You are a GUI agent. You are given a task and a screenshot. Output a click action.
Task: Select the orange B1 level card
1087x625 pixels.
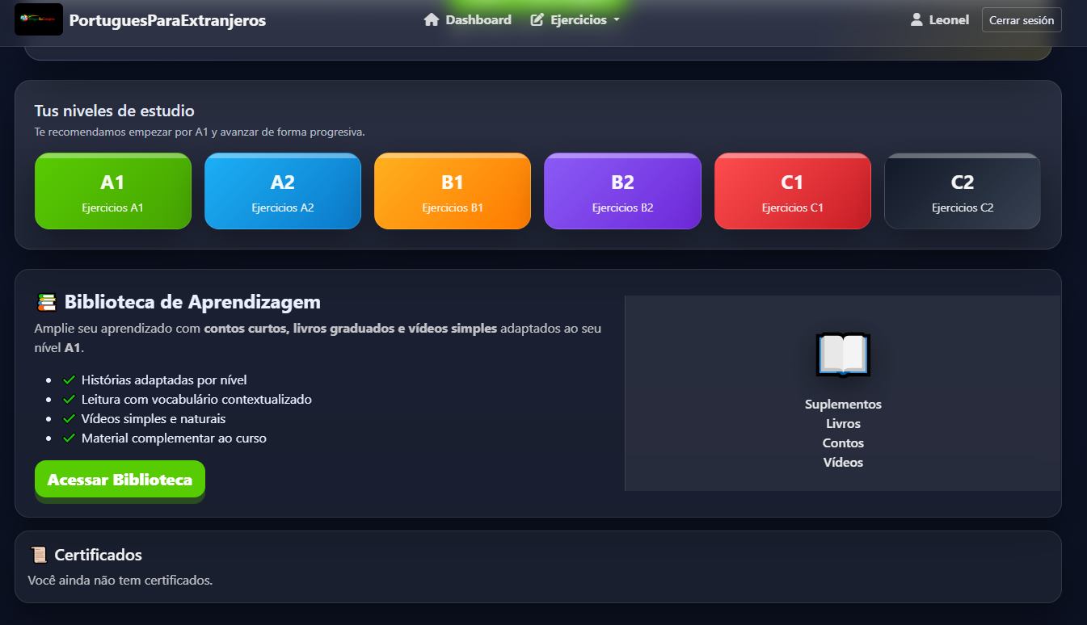[453, 191]
